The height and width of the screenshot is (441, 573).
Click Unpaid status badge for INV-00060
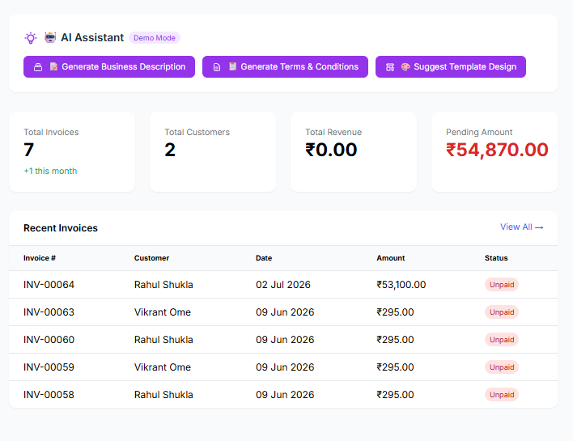pyautogui.click(x=502, y=340)
